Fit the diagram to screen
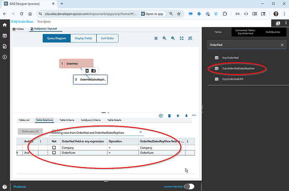This screenshot has width=289, height=191. tap(181, 38)
